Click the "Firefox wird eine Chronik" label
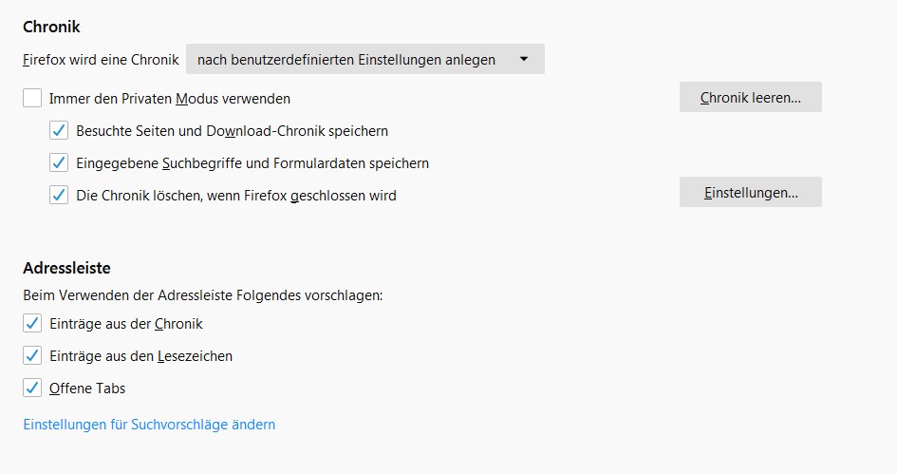The width and height of the screenshot is (897, 474). (101, 59)
